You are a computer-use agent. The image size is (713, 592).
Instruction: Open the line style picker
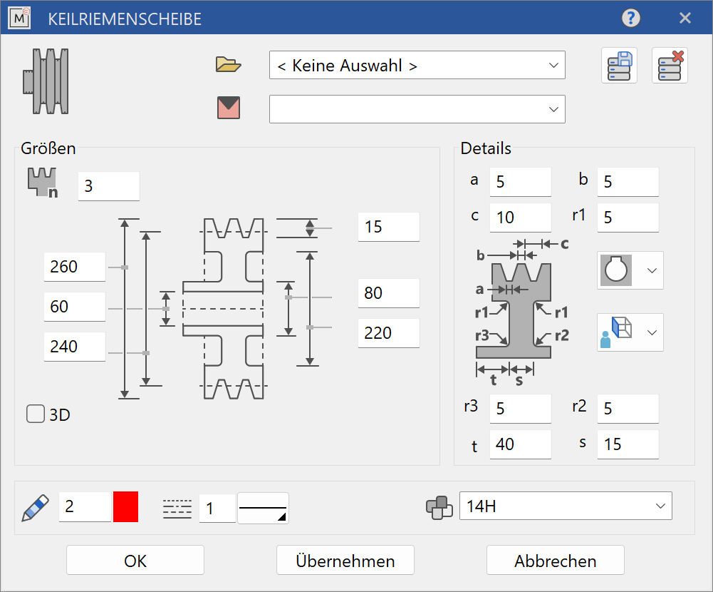click(263, 509)
